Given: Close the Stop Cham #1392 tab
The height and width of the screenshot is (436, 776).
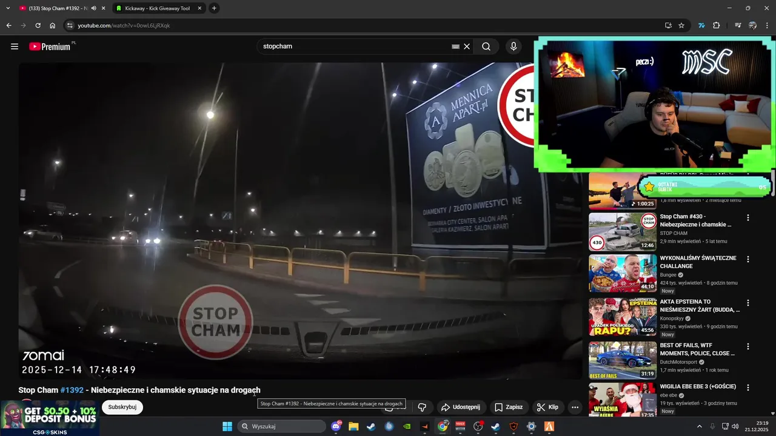Looking at the screenshot, I should click(x=103, y=8).
